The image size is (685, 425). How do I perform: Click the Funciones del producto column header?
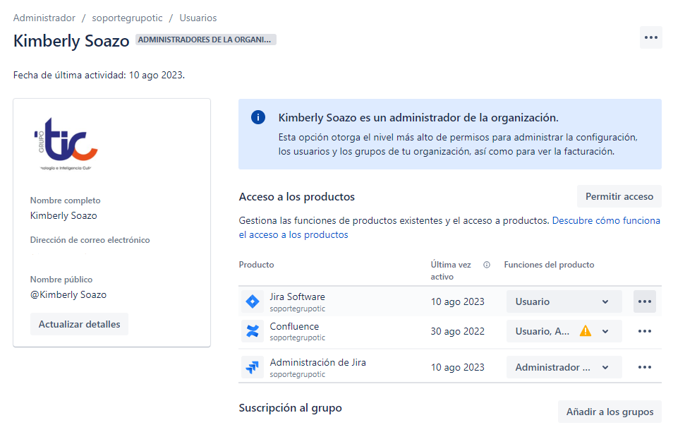549,265
